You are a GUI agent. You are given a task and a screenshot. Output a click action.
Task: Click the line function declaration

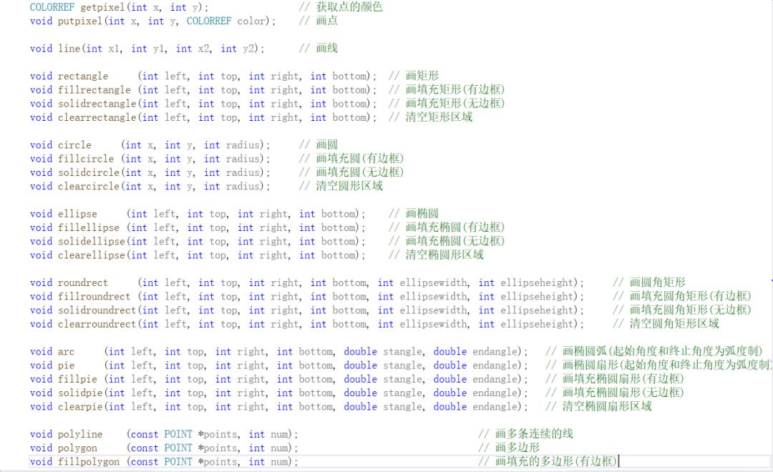coord(147,49)
